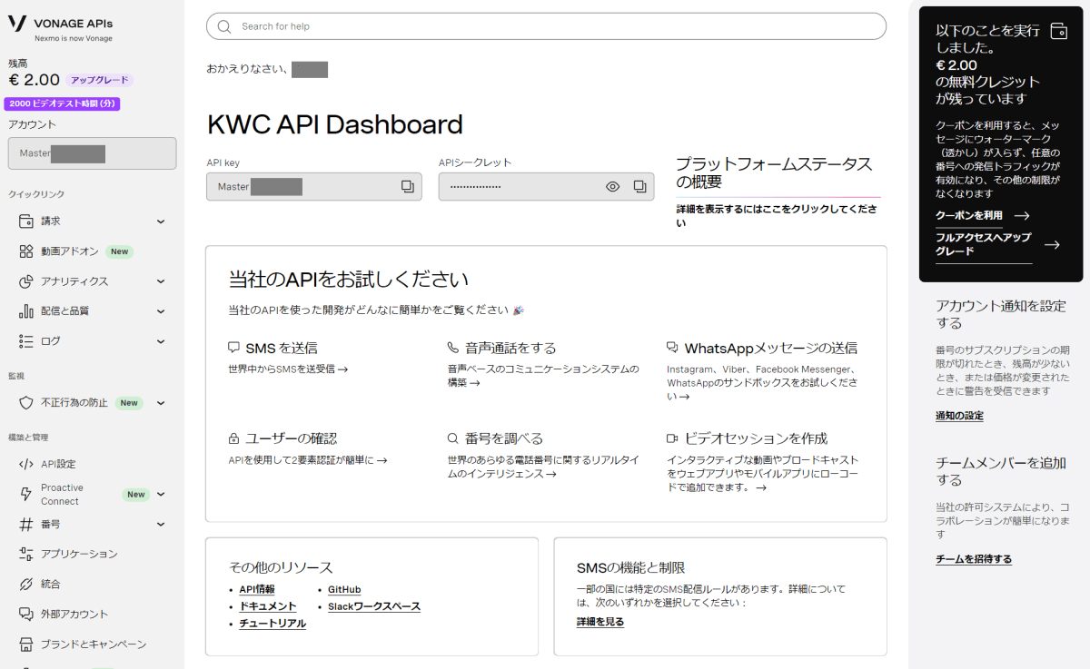Click the platform status details link
The image size is (1090, 669).
(777, 216)
